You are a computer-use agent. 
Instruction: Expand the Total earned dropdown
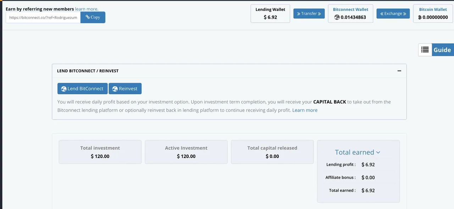coord(358,152)
